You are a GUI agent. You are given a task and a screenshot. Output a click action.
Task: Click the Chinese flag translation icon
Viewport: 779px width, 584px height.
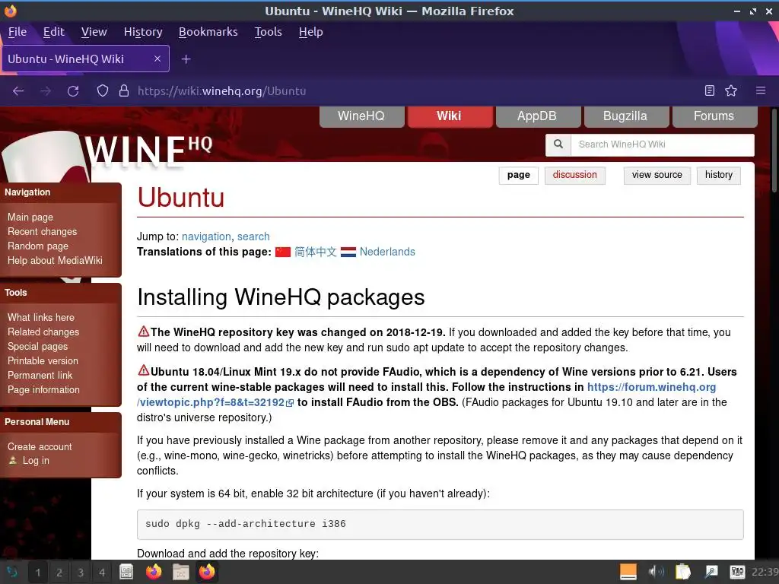click(x=283, y=252)
